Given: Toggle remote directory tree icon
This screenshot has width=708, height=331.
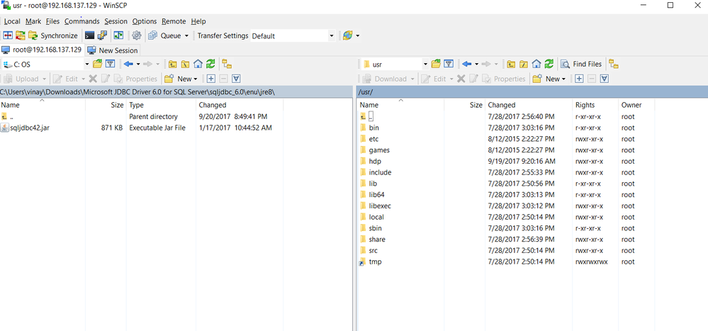Looking at the screenshot, I should tap(613, 64).
